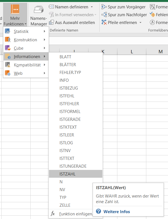Click the Aus Auswahl erstellen icon

(51, 22)
